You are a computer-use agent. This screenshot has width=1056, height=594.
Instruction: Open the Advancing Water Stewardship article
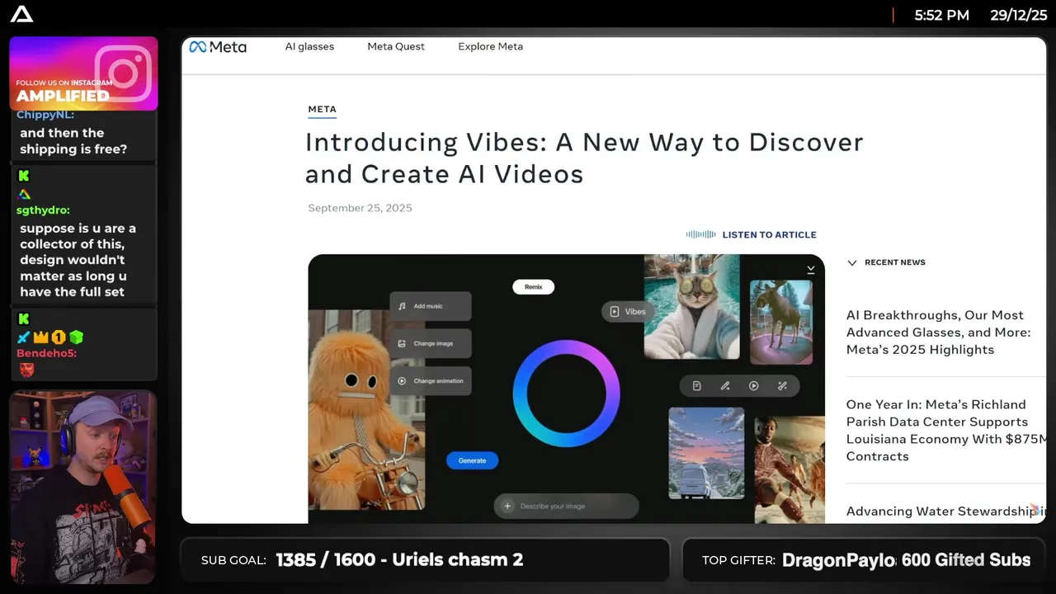945,511
